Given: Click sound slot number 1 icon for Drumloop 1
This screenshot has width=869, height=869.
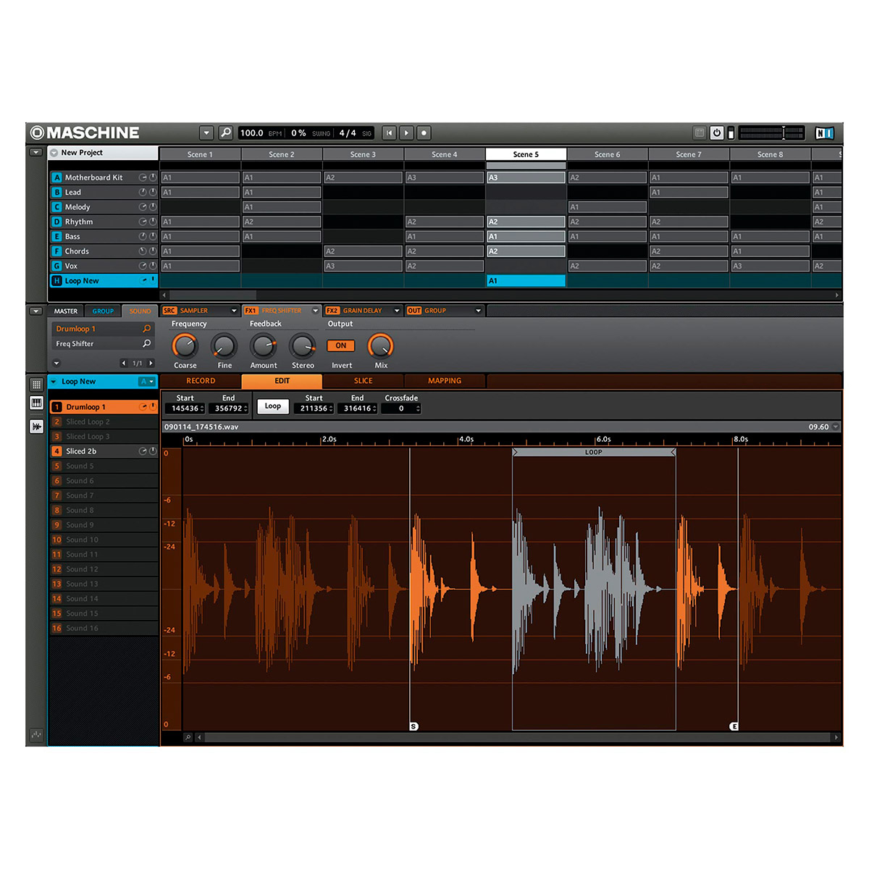Looking at the screenshot, I should tap(56, 407).
